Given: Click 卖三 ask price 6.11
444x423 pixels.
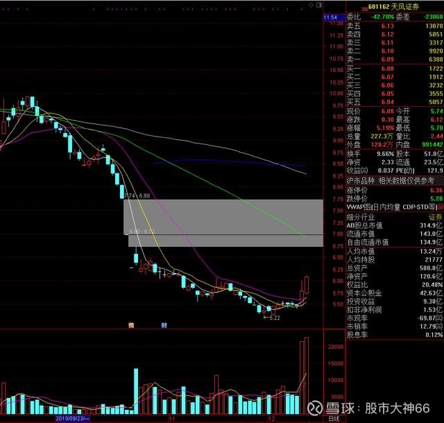Looking at the screenshot, I should pos(387,43).
